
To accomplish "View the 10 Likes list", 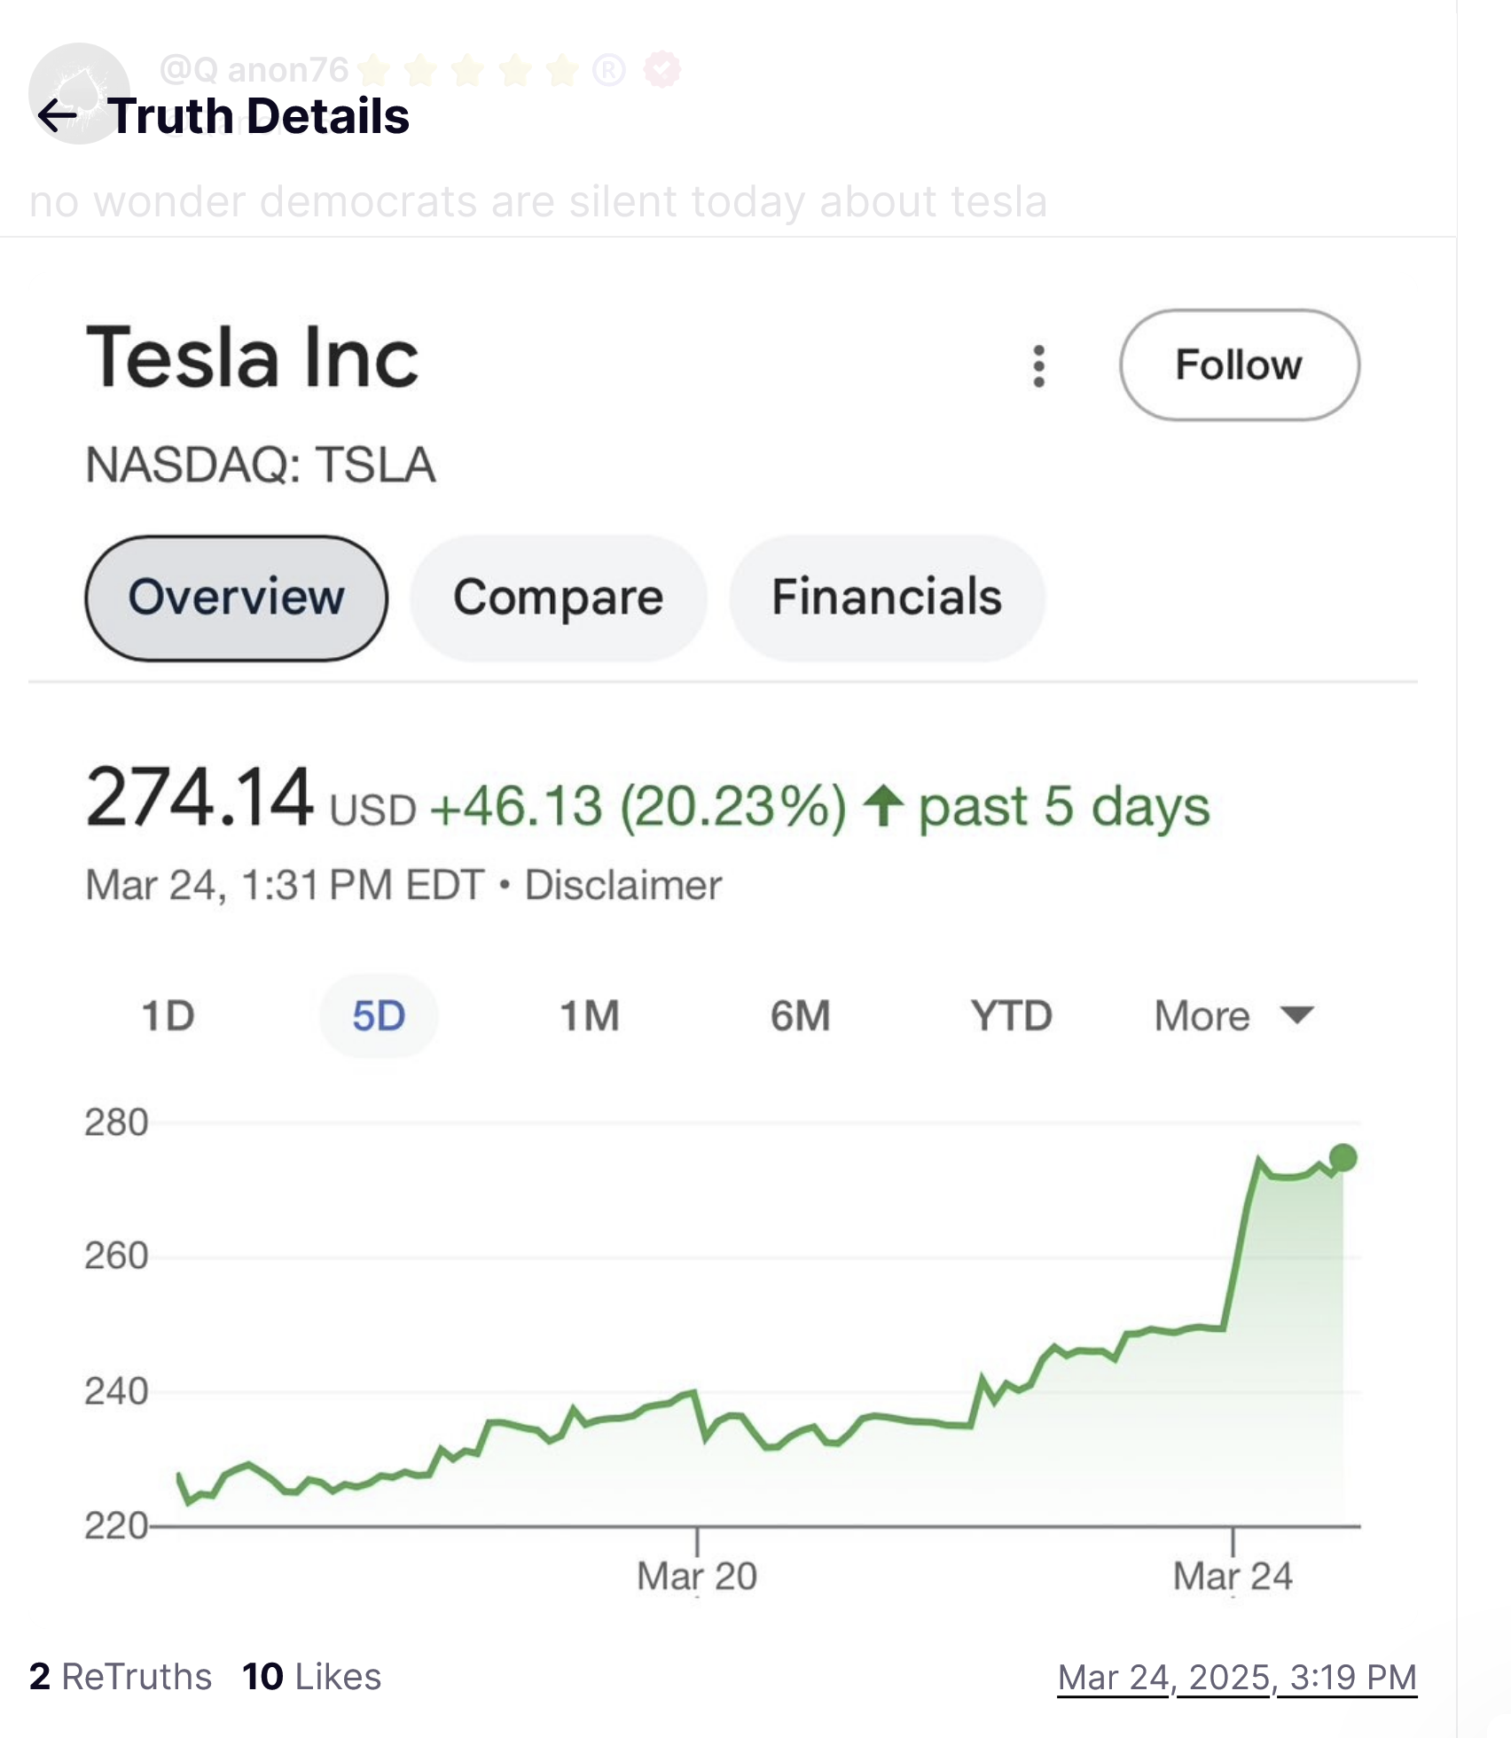I will tap(311, 1677).
